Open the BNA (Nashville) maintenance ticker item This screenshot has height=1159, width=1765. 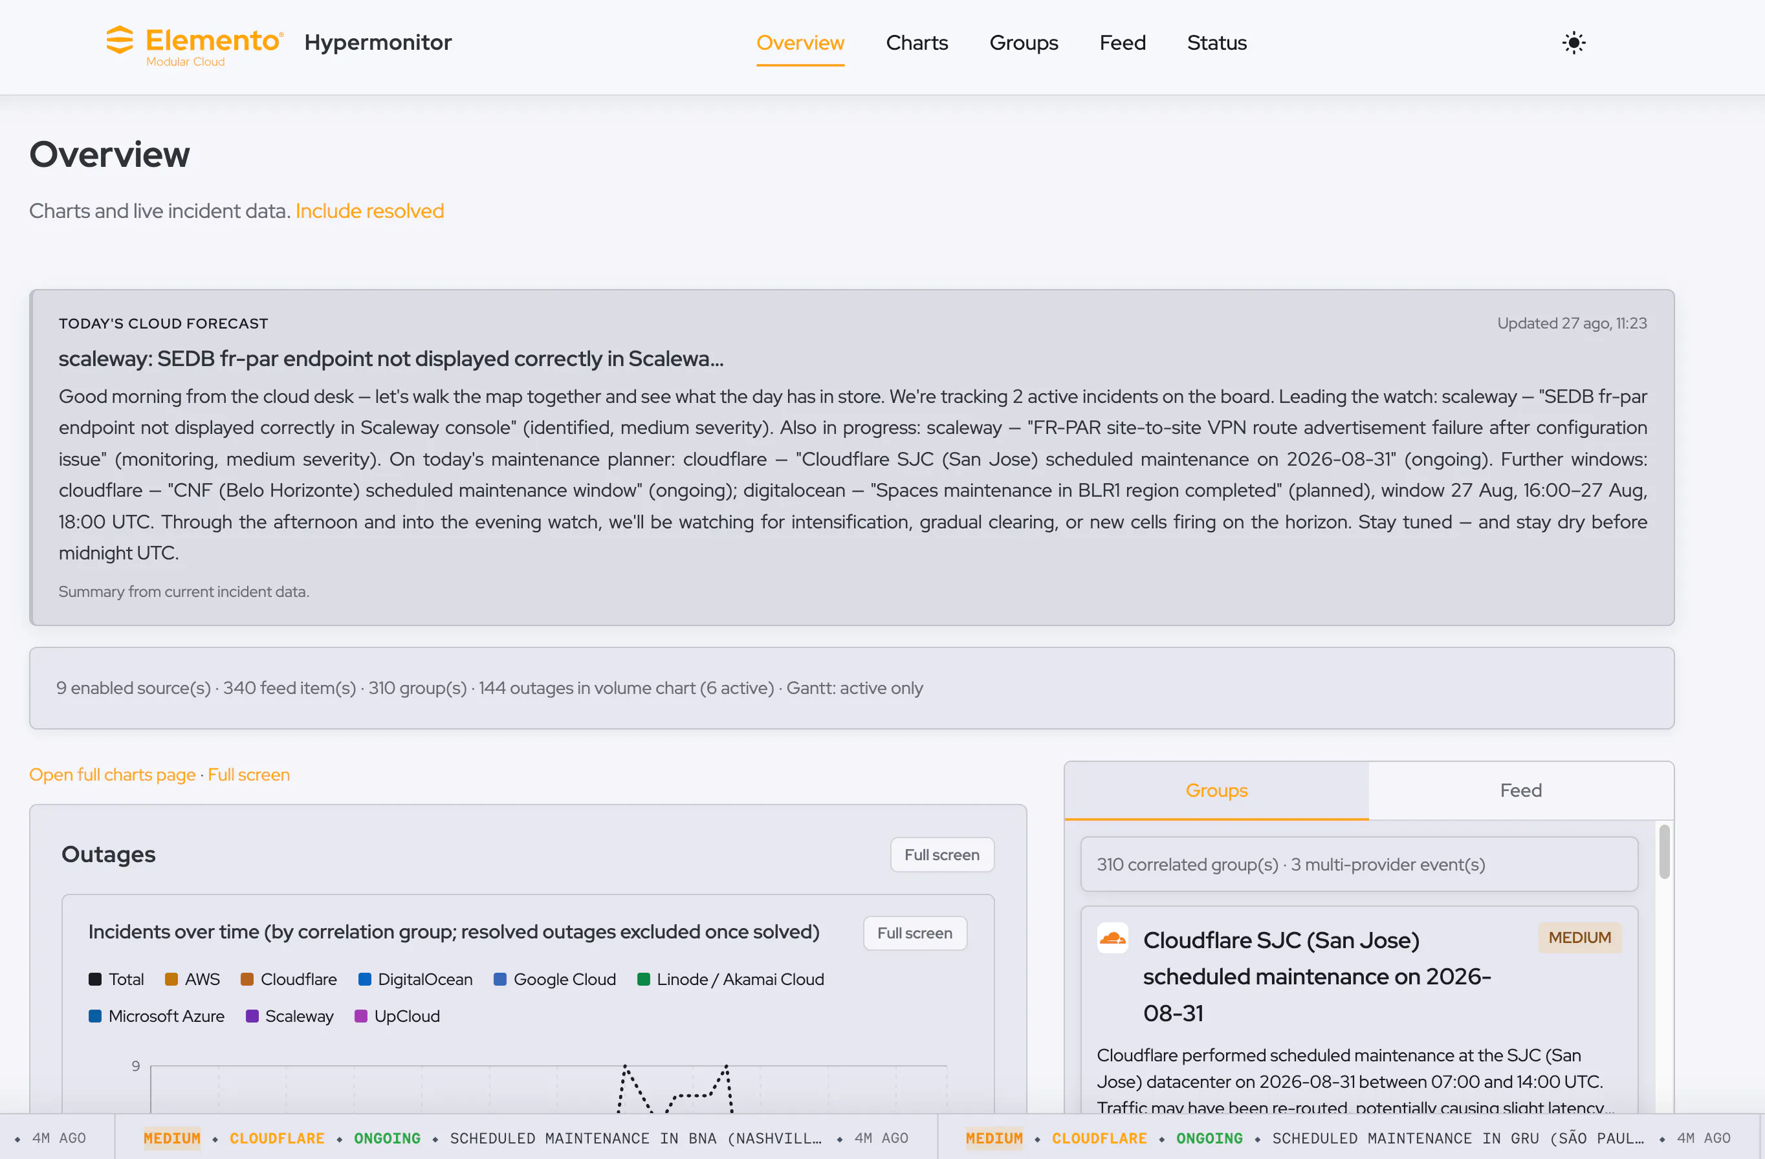[x=526, y=1138]
